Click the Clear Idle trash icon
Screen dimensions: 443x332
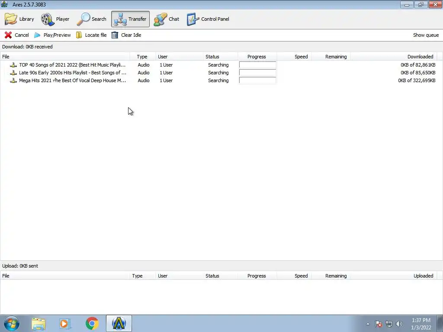click(115, 35)
